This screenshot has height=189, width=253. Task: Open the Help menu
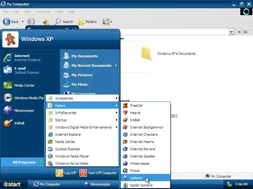(x=71, y=12)
